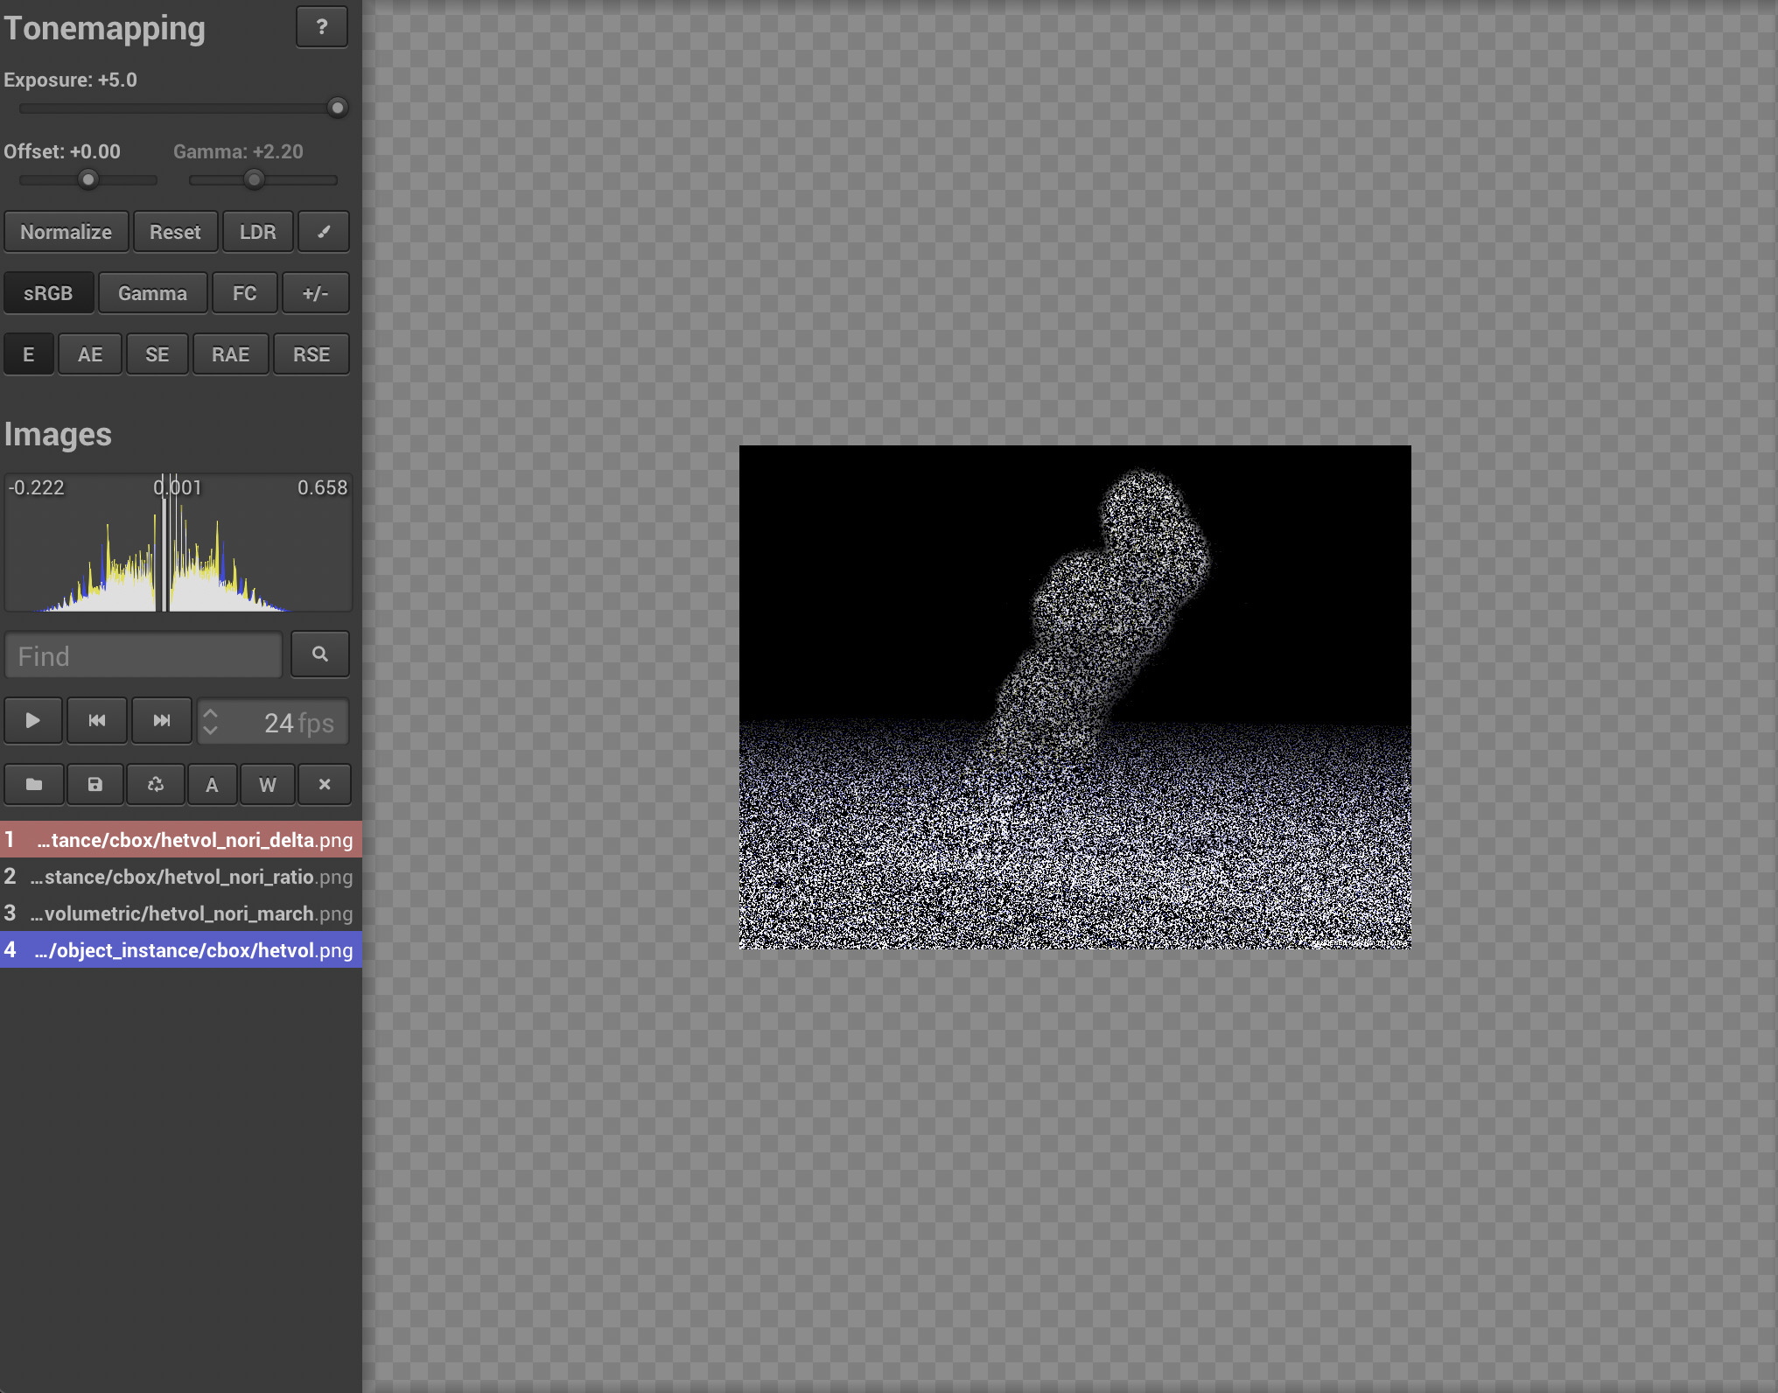The width and height of the screenshot is (1778, 1393).
Task: Click the eyedropper/brush background color button
Action: tap(324, 232)
